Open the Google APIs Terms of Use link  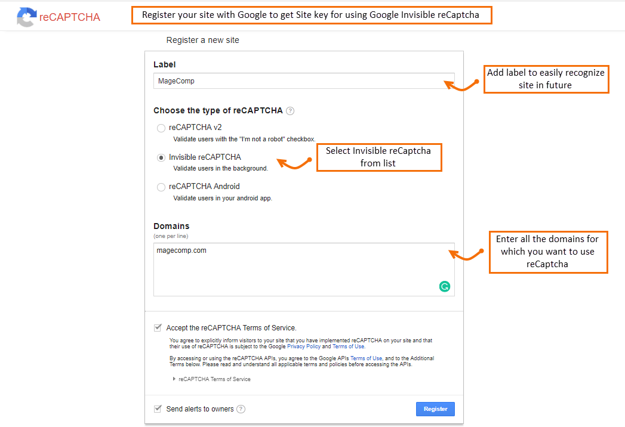[368, 358]
